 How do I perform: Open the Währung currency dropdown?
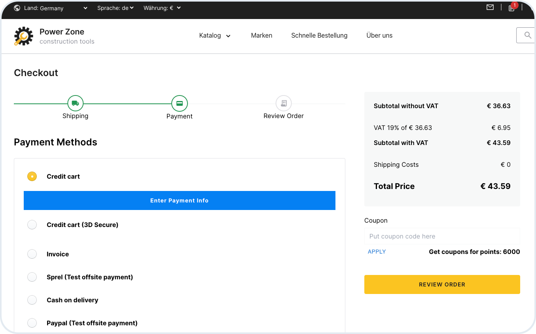click(162, 8)
